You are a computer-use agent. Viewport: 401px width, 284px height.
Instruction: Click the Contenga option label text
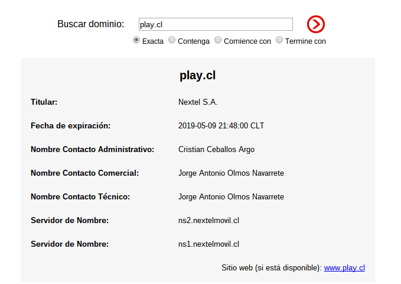pos(194,41)
